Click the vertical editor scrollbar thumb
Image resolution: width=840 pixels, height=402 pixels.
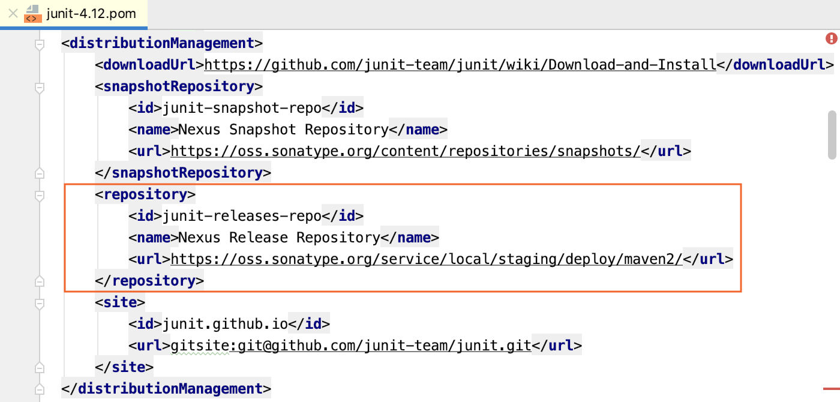pos(833,134)
